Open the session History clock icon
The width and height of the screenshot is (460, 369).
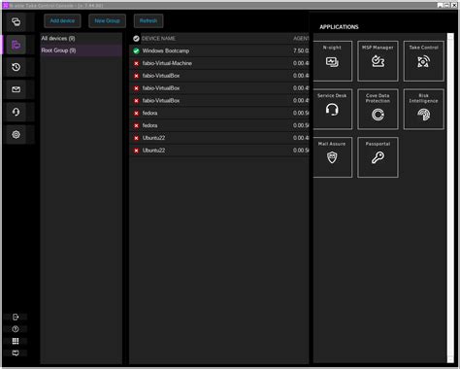pos(16,67)
